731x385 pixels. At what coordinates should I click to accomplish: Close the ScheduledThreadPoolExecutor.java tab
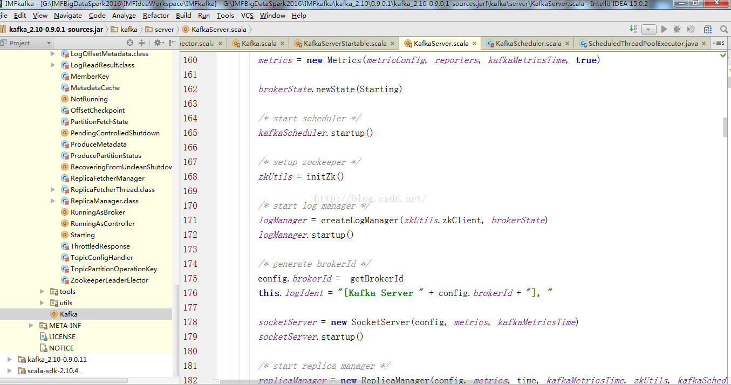pos(703,44)
